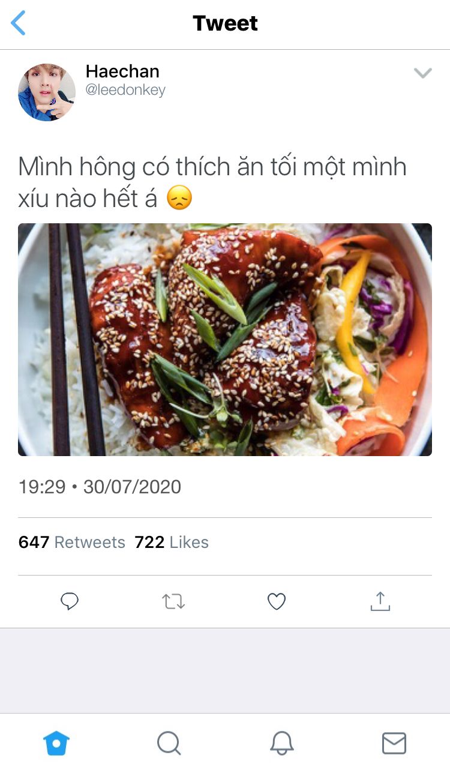The width and height of the screenshot is (450, 773).
Task: Open Haechan's profile avatar
Action: point(47,92)
